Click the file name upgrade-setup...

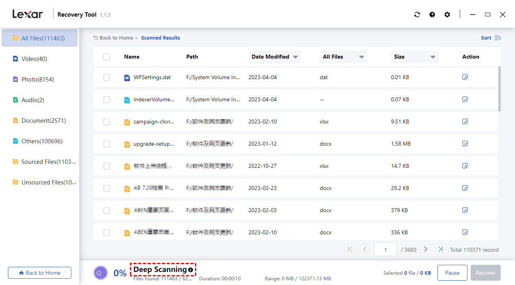tap(154, 144)
